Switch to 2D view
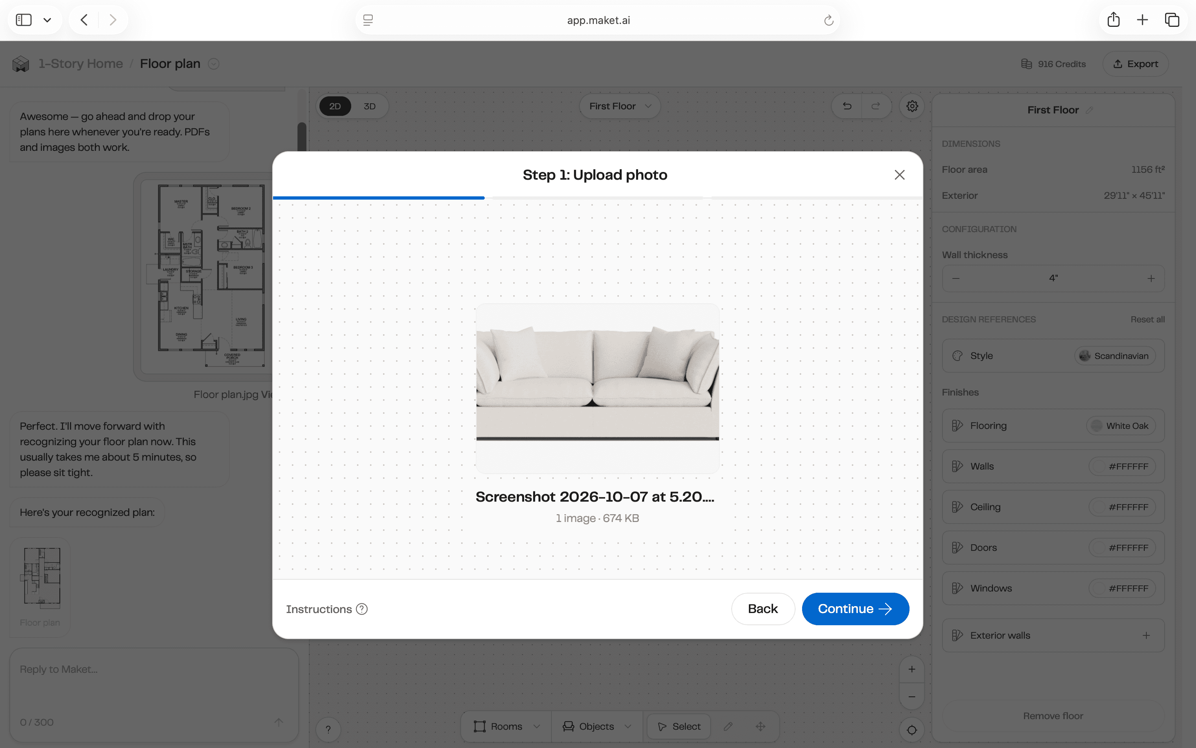 click(x=335, y=107)
